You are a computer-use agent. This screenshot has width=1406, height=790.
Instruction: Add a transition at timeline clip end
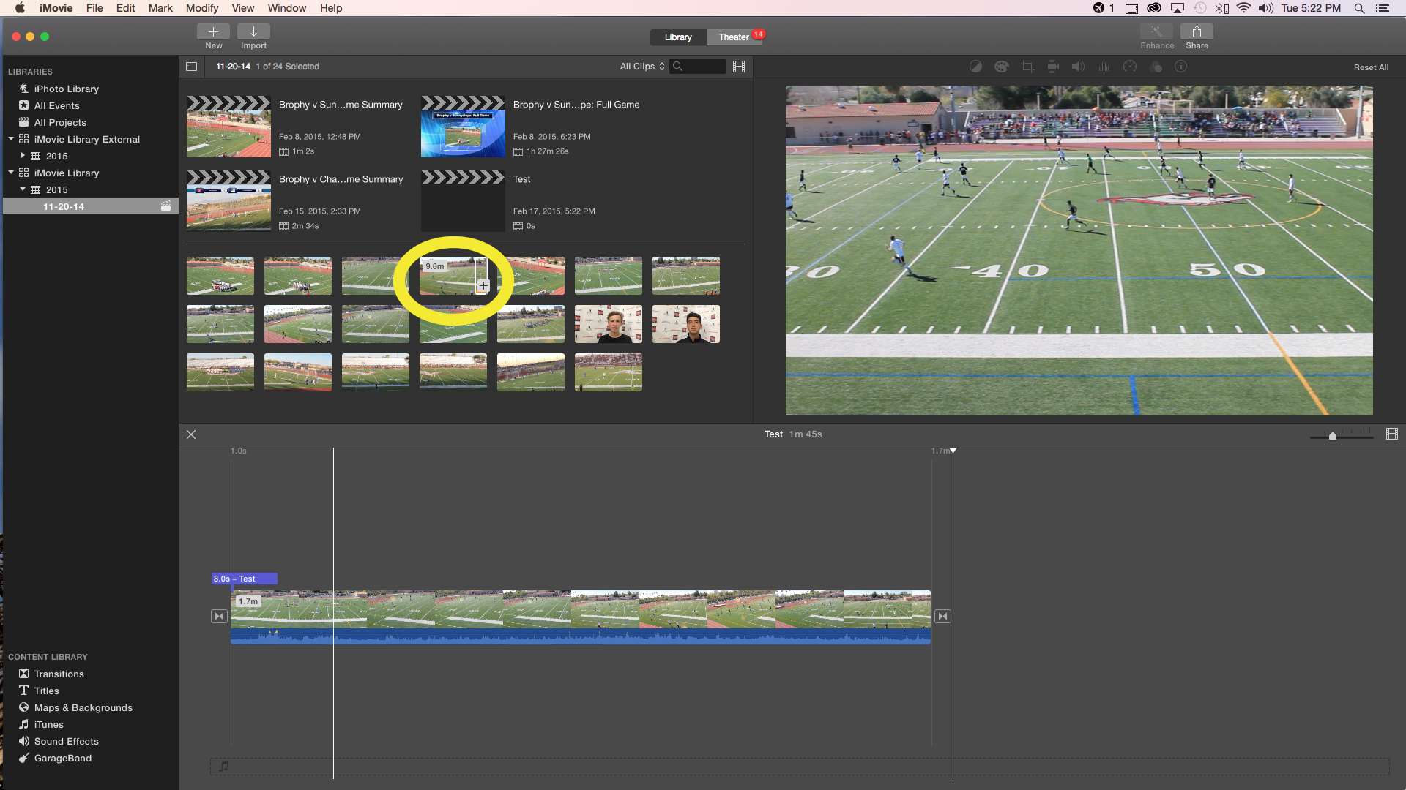[942, 617]
